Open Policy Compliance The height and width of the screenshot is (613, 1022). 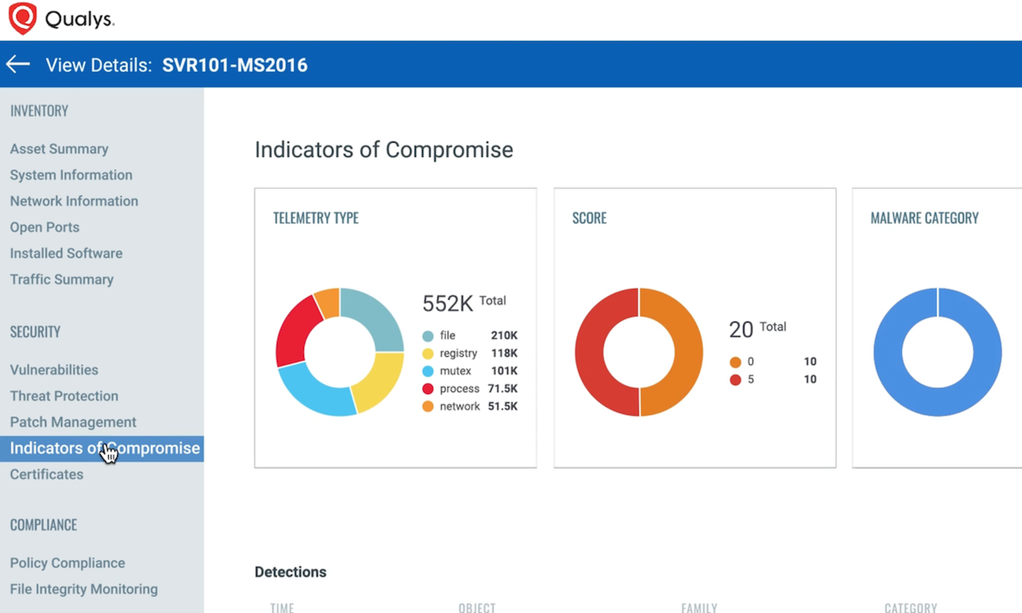pyautogui.click(x=68, y=563)
